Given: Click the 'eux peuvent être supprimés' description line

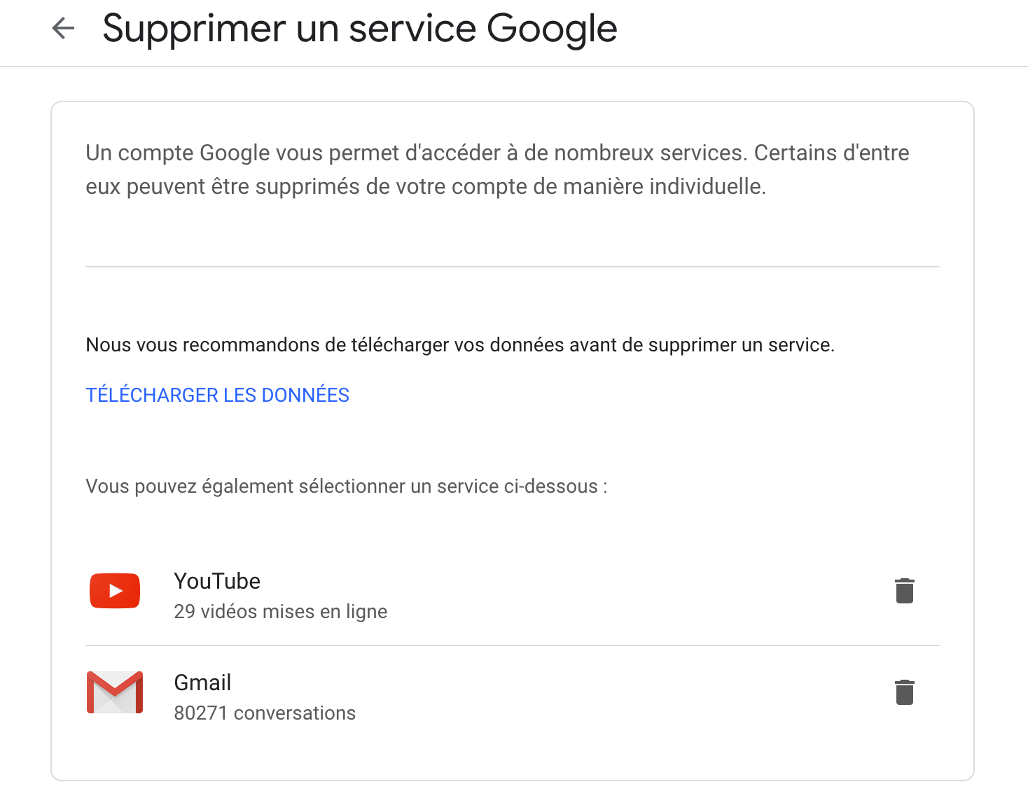Looking at the screenshot, I should click(426, 187).
